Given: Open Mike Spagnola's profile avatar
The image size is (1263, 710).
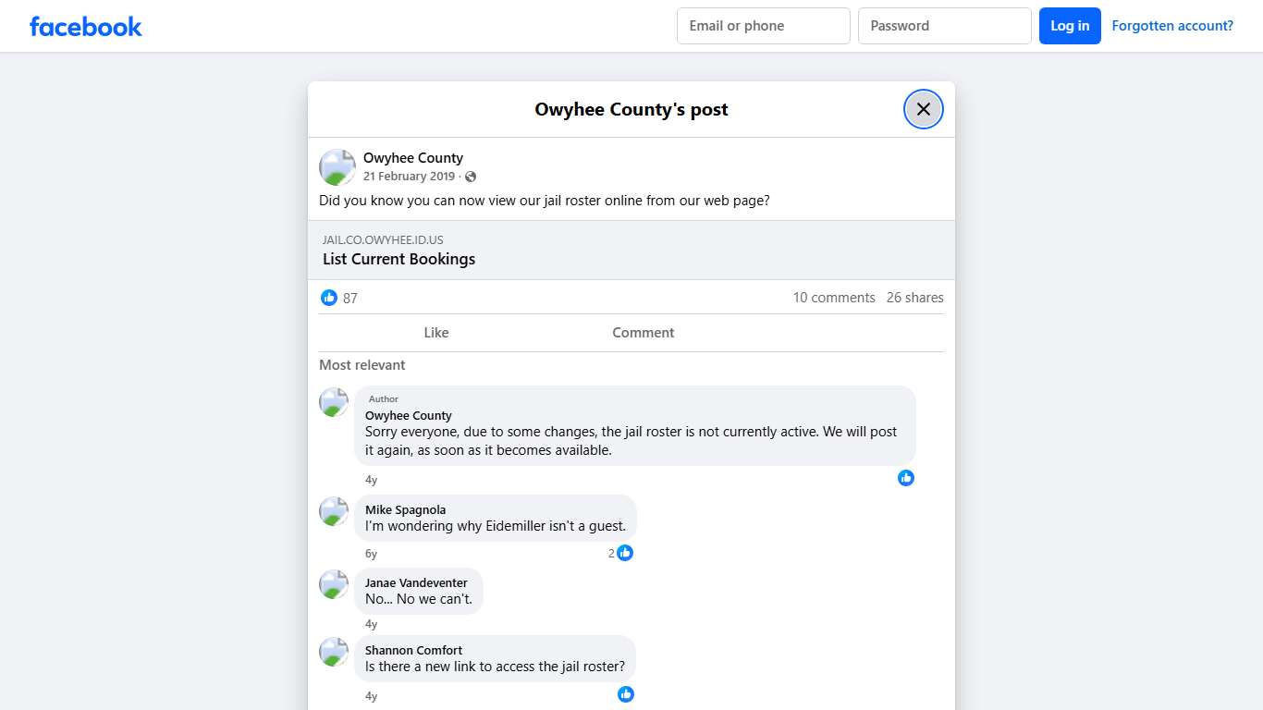Looking at the screenshot, I should (333, 511).
